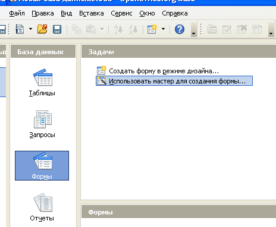Expand the standard toolbar overflow arrow

pyautogui.click(x=193, y=29)
